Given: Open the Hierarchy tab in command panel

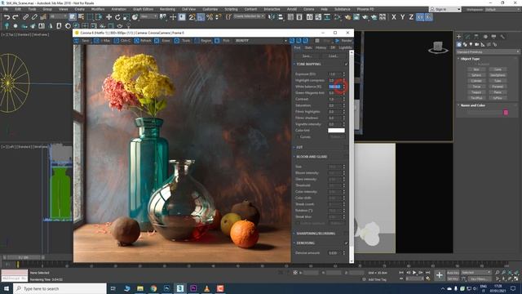Looking at the screenshot, I should coord(476,36).
